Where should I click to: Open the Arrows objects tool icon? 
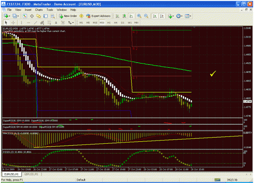(x=70, y=23)
